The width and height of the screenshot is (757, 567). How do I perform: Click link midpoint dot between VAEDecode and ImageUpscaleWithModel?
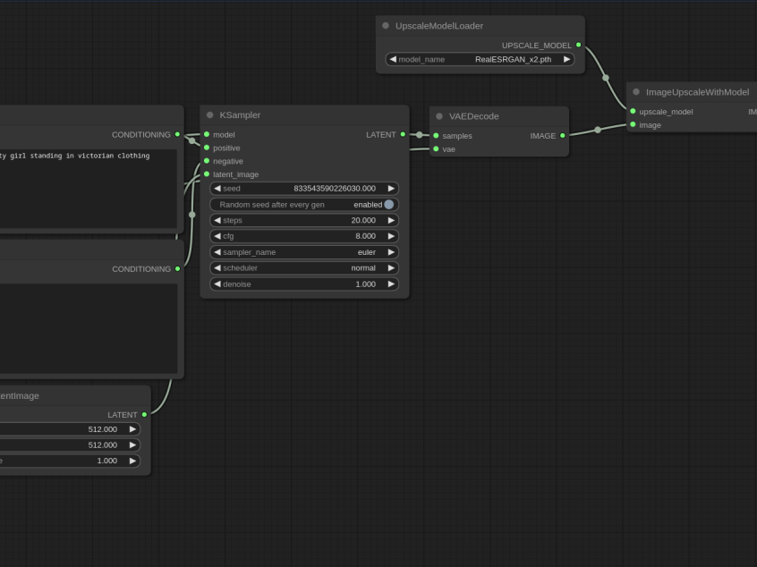tap(598, 130)
